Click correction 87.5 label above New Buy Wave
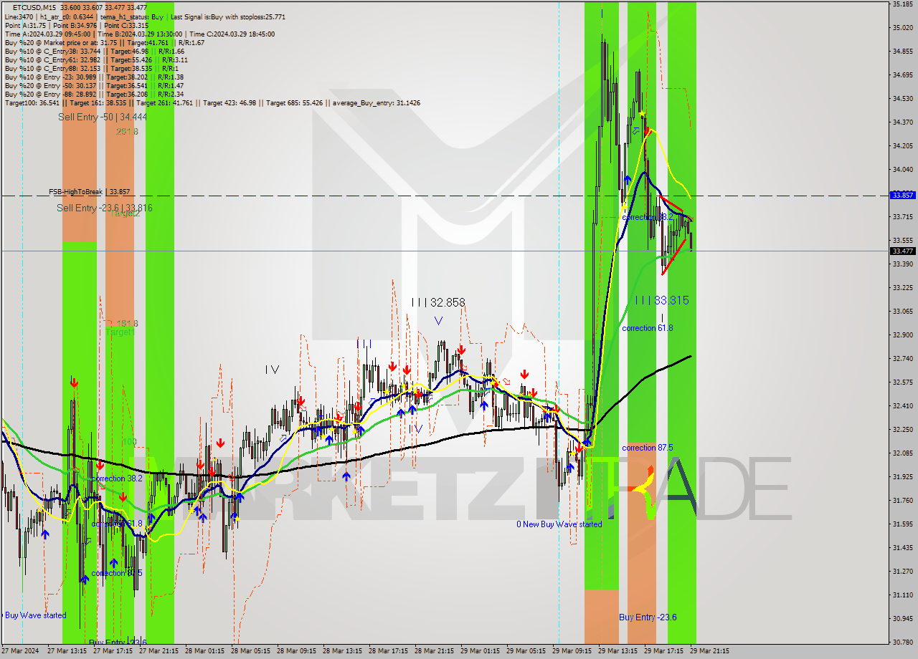Screen dimensions: 918x659 648,448
